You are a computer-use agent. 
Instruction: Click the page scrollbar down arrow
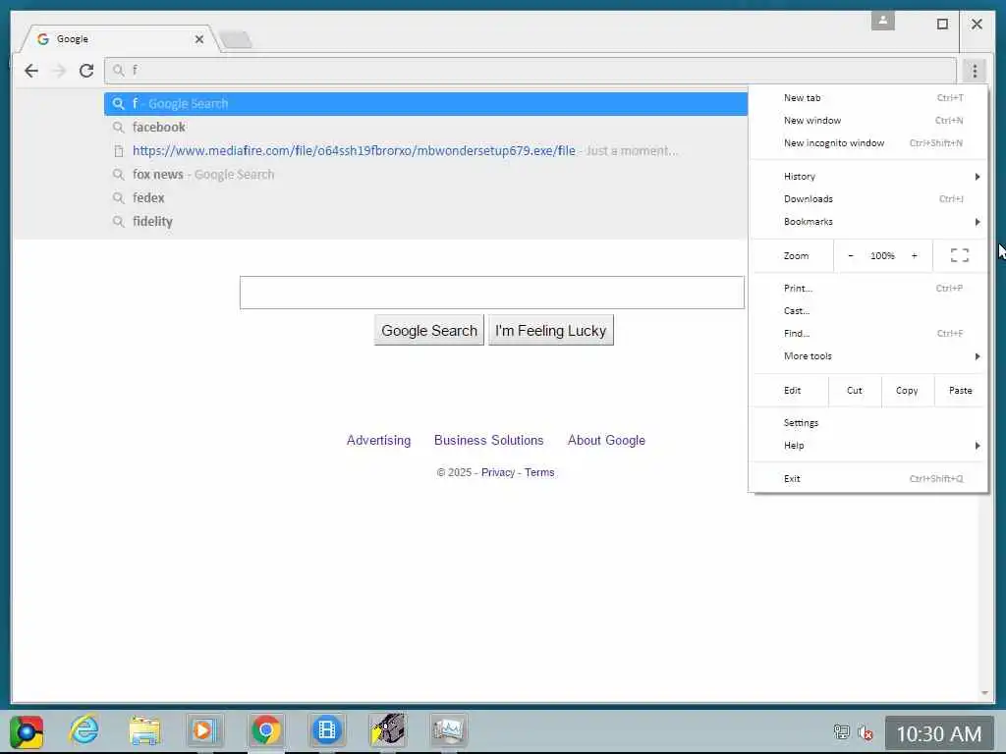click(x=984, y=693)
